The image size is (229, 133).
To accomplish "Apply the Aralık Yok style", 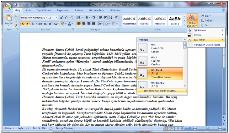I will coord(160,21).
